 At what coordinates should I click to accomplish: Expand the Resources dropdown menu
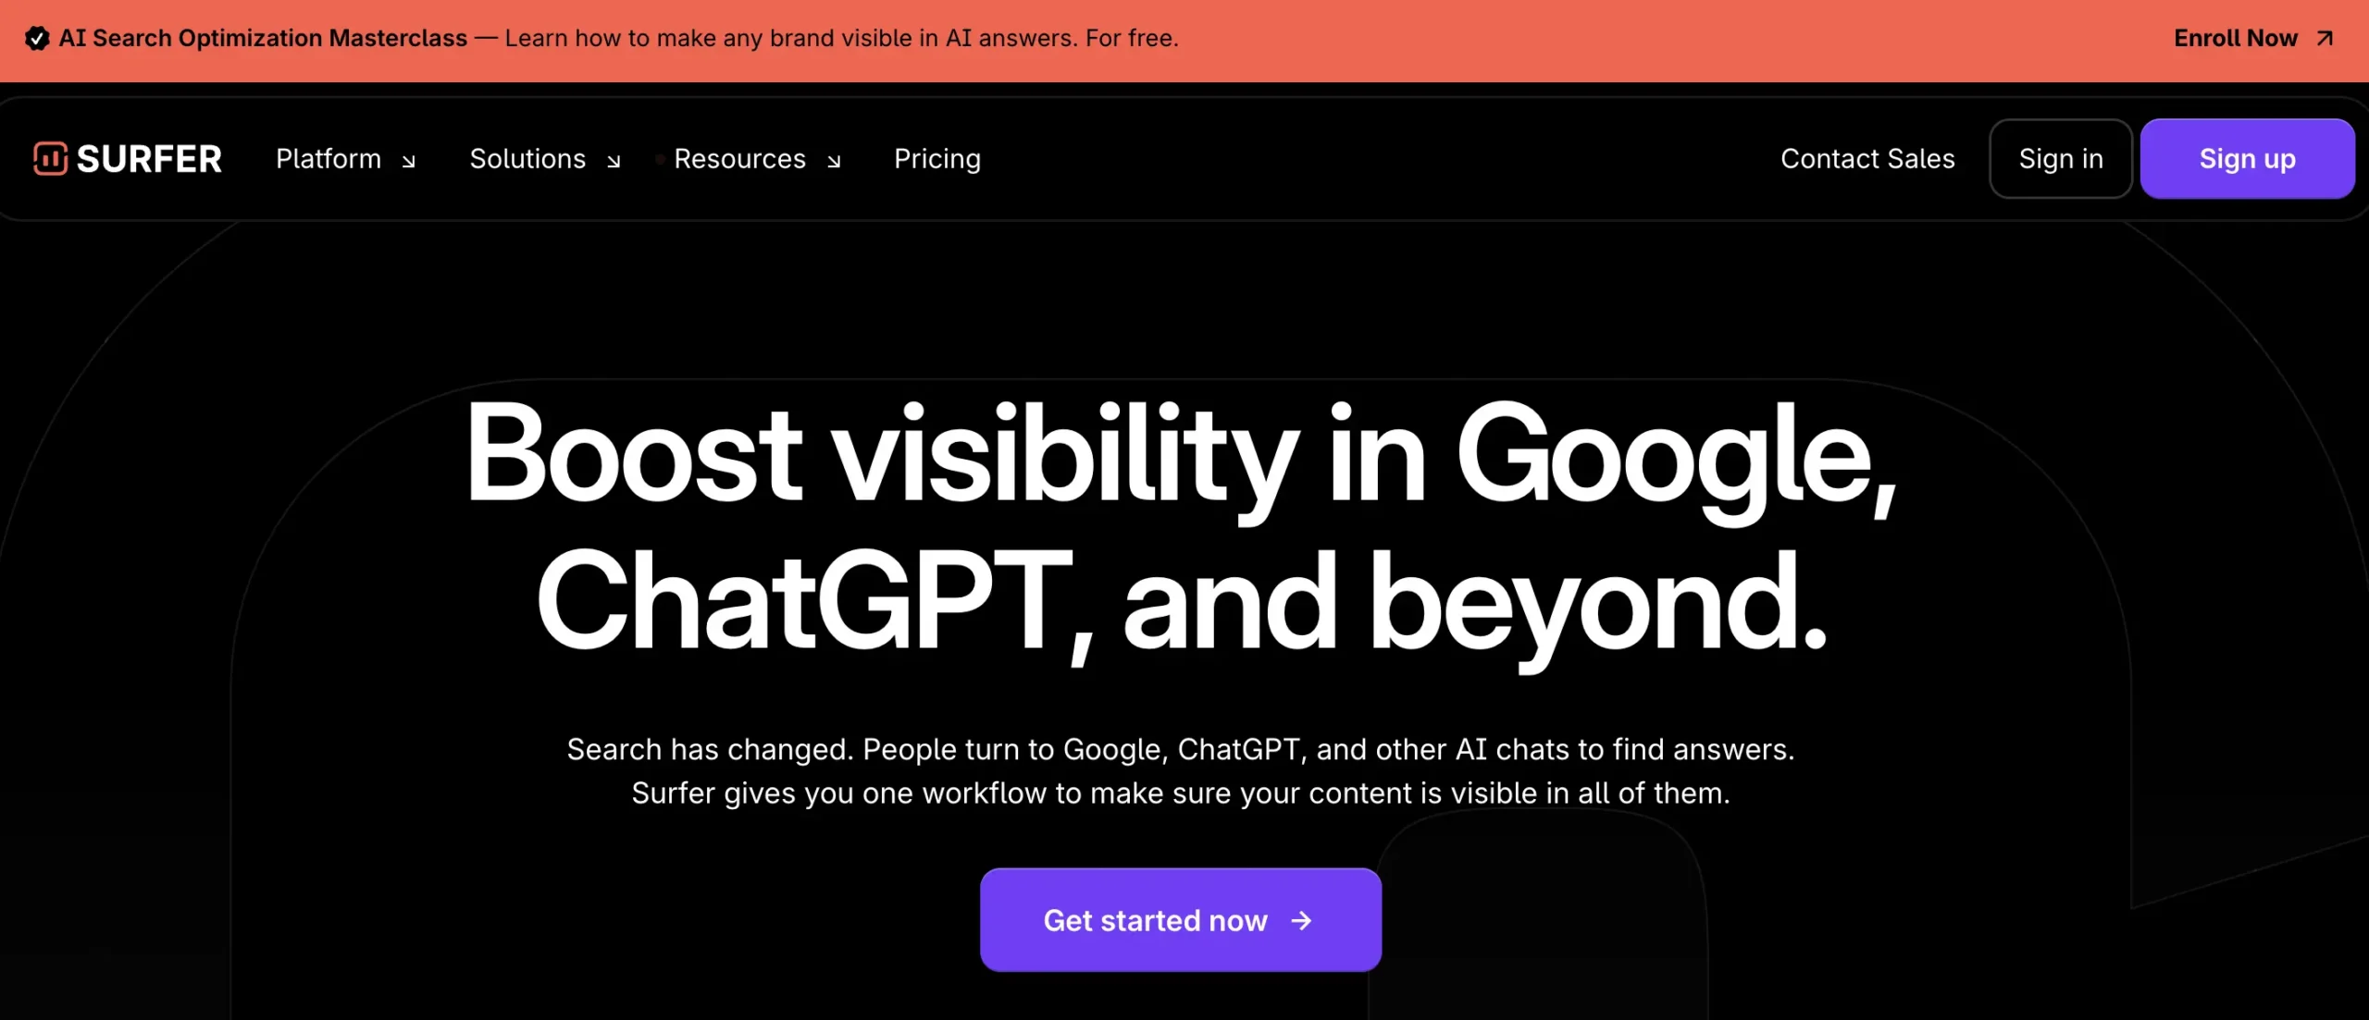[757, 159]
